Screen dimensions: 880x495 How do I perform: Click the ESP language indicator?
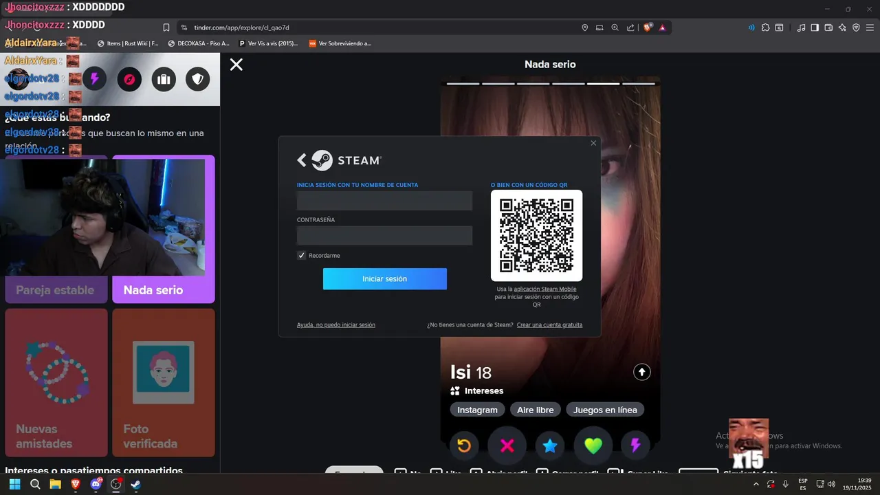tap(803, 484)
